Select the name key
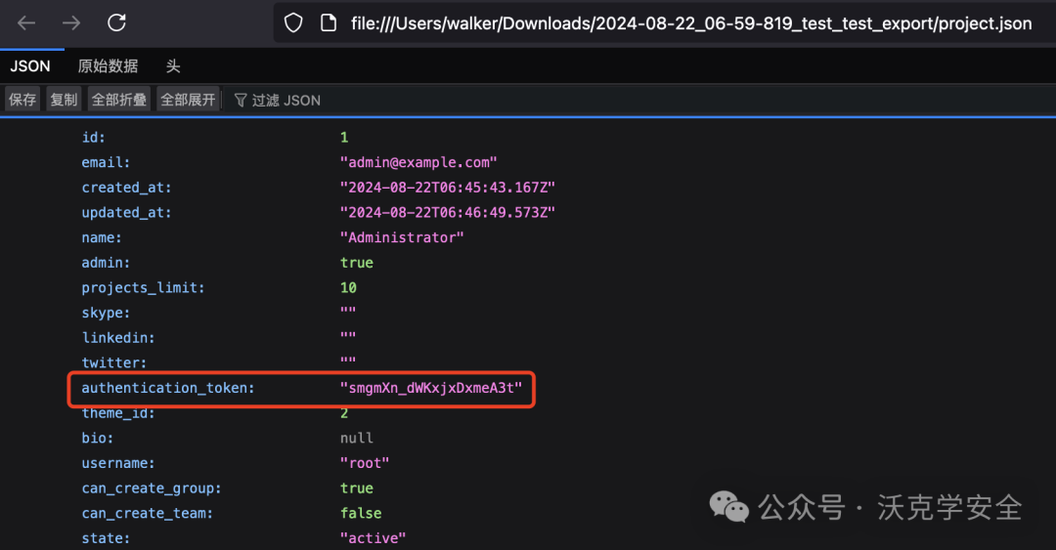This screenshot has height=550, width=1056. coord(102,237)
